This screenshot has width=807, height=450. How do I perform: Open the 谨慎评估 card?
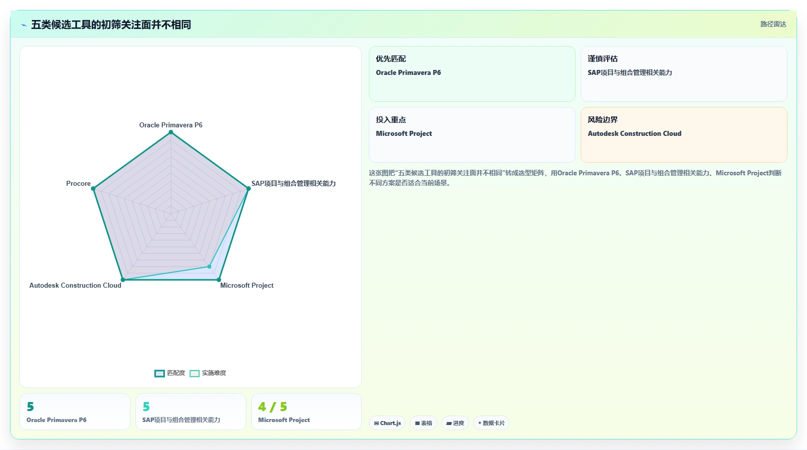coord(684,74)
